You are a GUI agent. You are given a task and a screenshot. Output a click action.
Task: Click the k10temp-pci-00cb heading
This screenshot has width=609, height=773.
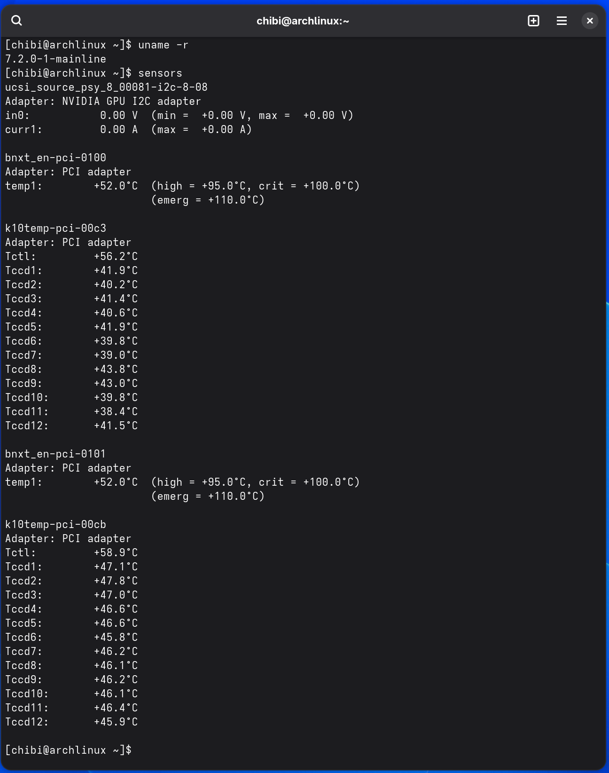(55, 525)
